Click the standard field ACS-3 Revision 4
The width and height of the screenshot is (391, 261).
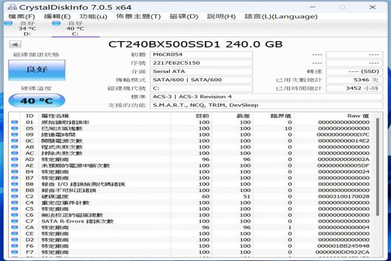tap(266, 97)
